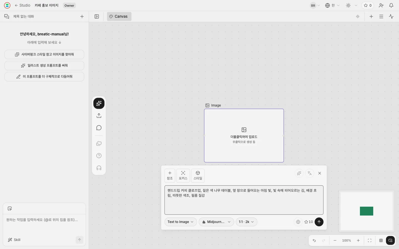Choose illustration prompt writing suggestion
The width and height of the screenshot is (399, 249).
[44, 66]
